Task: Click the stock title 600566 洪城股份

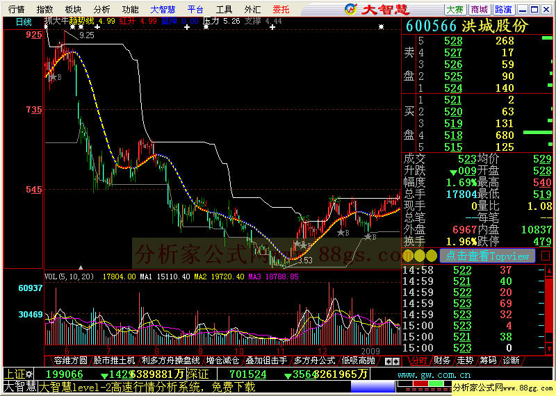Action: point(467,26)
